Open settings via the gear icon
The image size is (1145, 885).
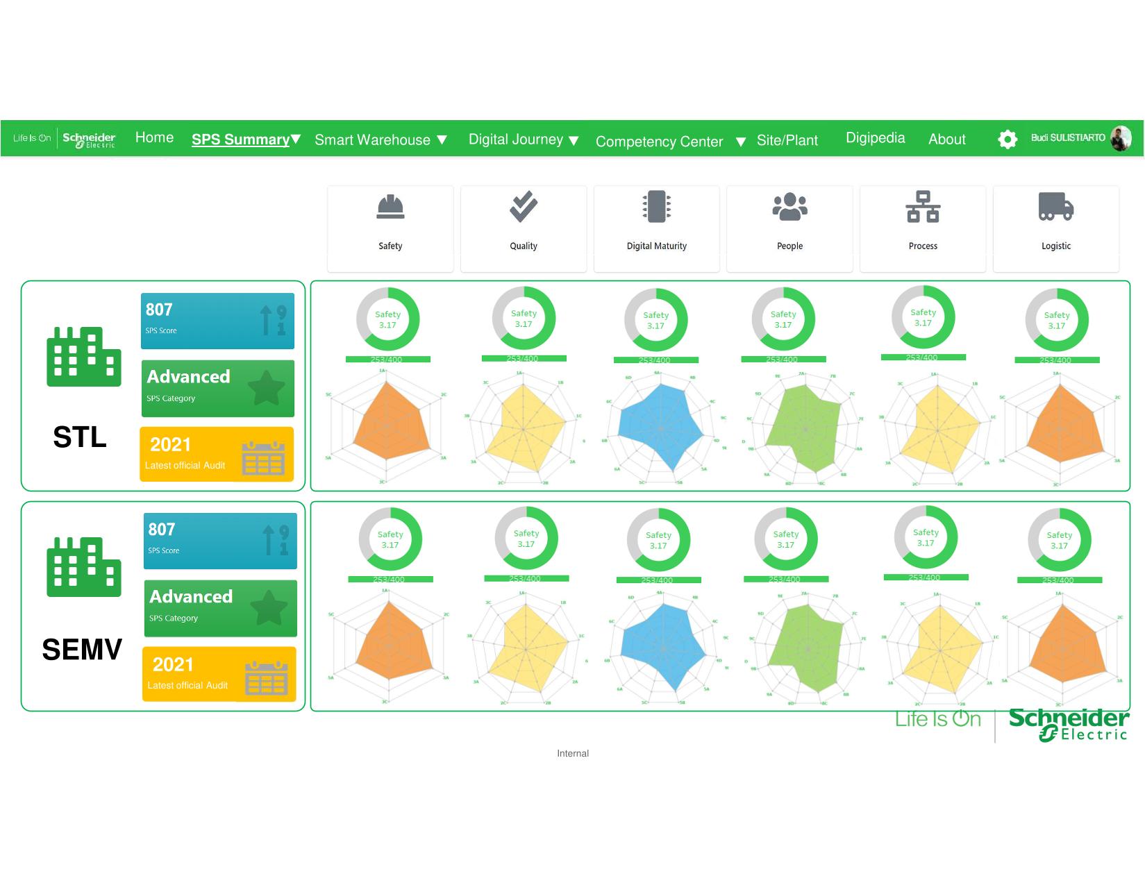1007,139
